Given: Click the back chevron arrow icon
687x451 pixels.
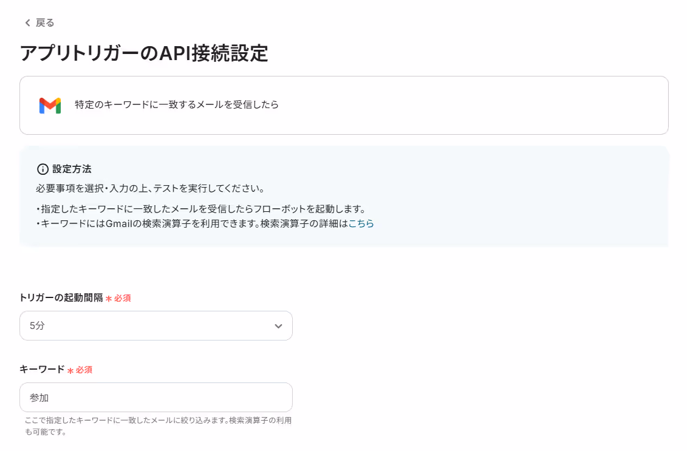Looking at the screenshot, I should 27,23.
